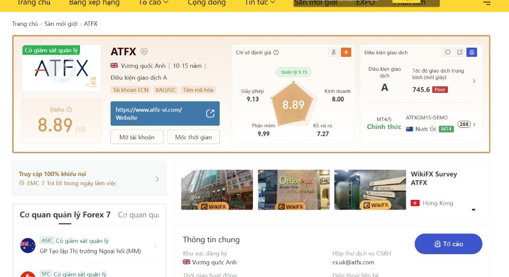The width and height of the screenshot is (509, 277).
Task: Click Sàn môi giới in breadcrumb
Action: click(x=61, y=24)
